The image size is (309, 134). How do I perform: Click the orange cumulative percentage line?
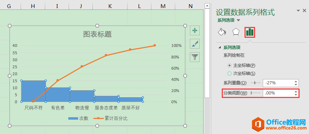[94, 61]
